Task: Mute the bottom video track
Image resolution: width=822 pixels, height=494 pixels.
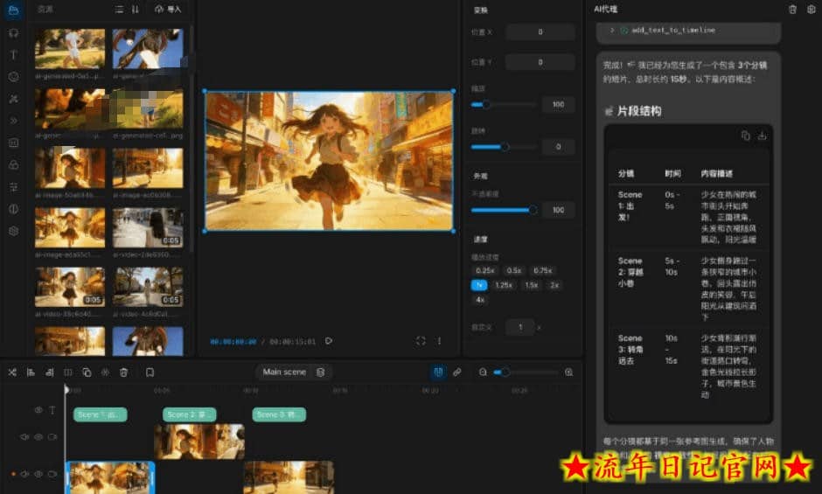Action: point(24,474)
